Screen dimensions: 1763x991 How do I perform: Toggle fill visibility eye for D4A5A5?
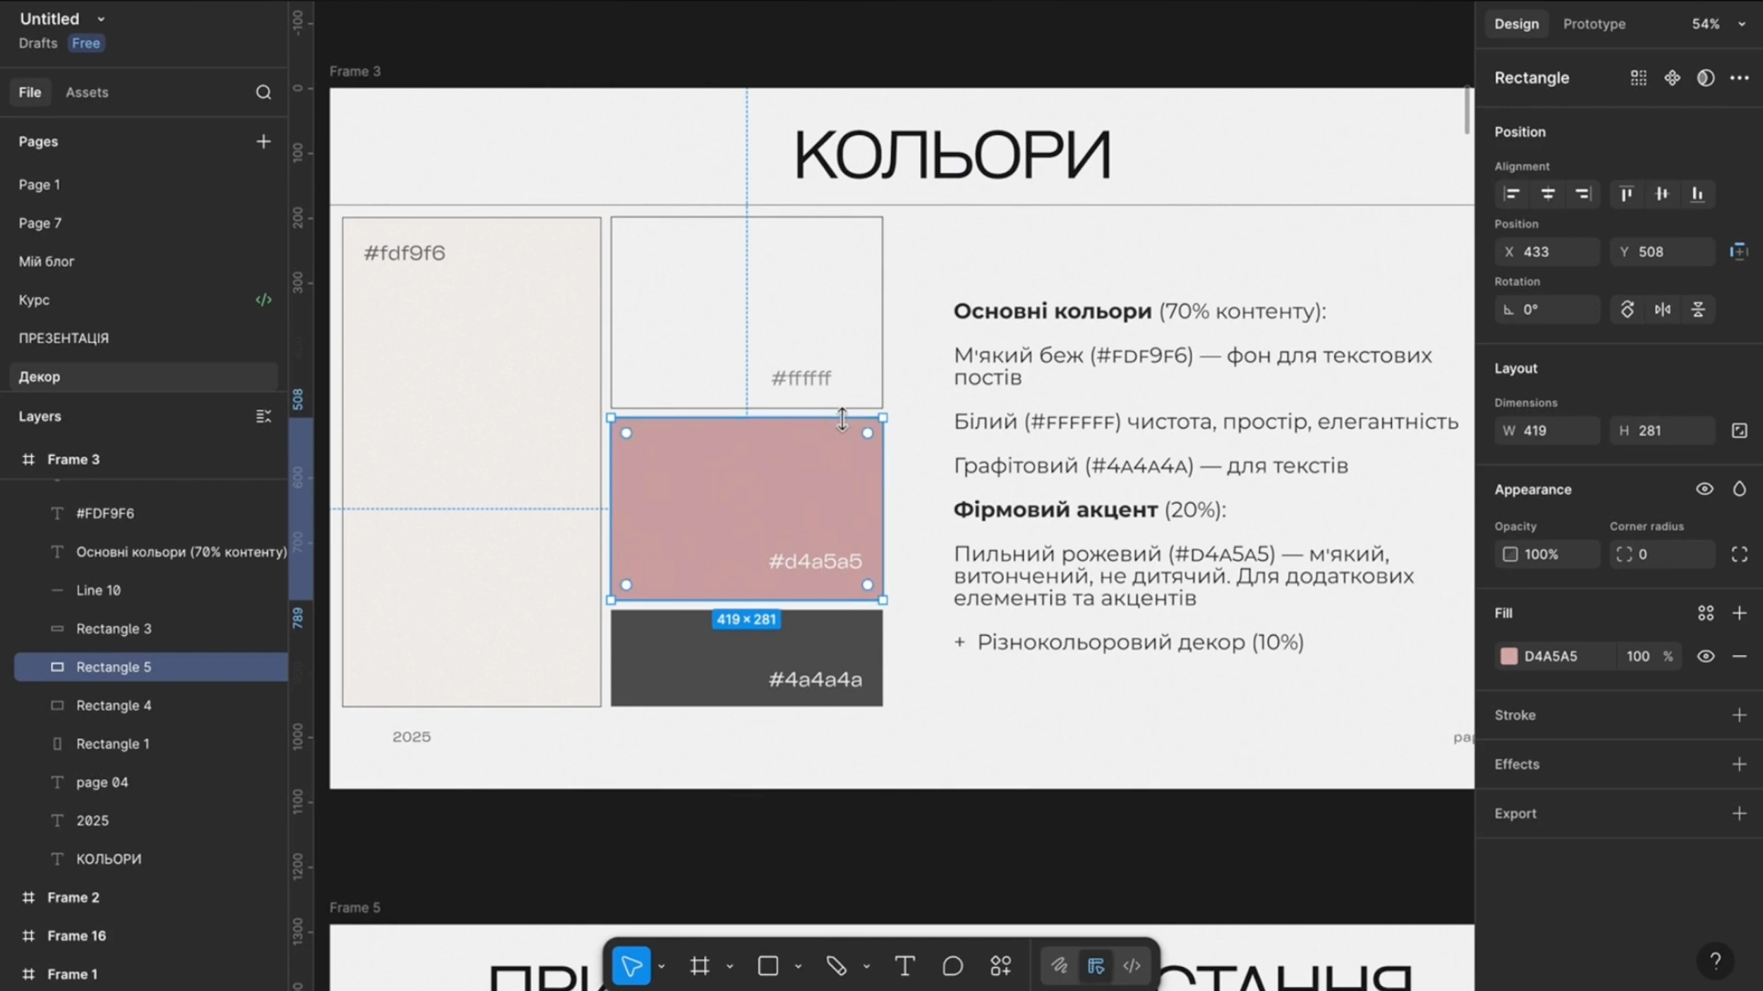pyautogui.click(x=1705, y=656)
